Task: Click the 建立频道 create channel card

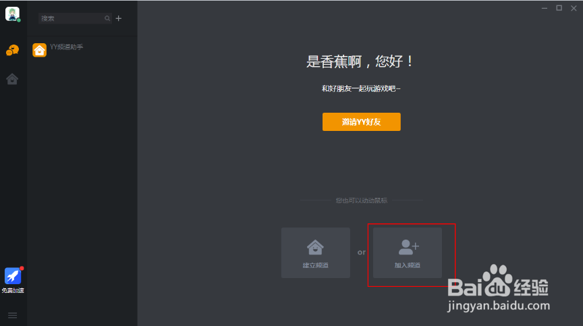Action: click(316, 253)
